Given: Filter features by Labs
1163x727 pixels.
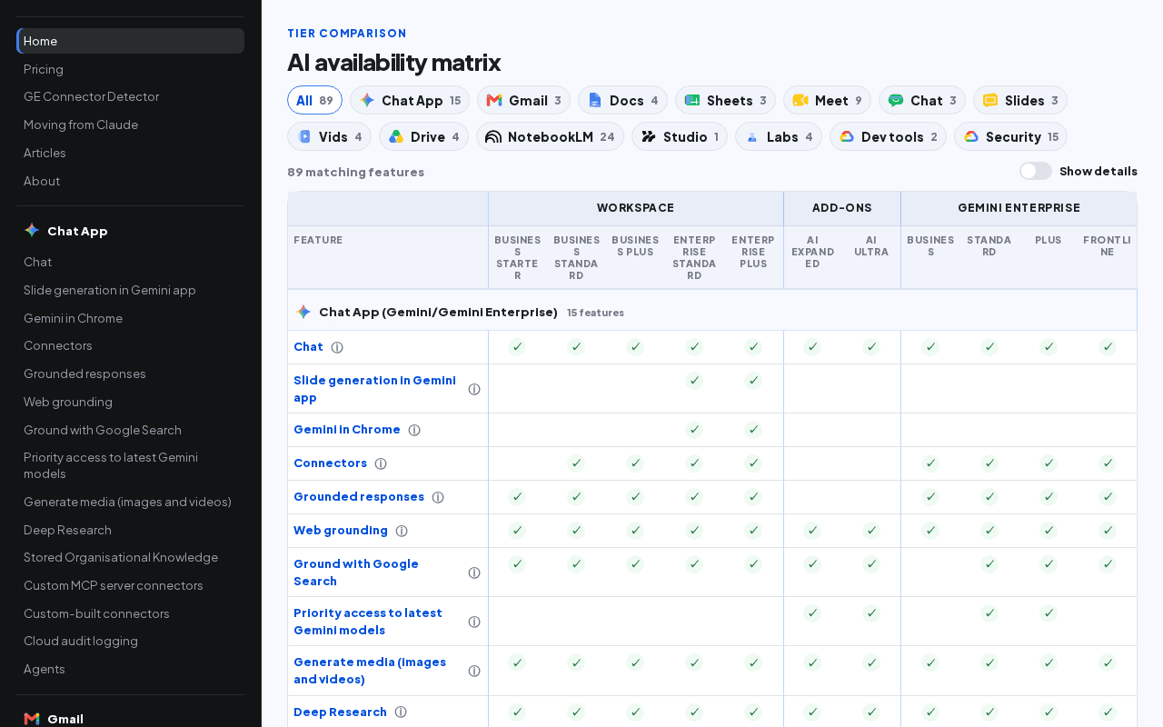Looking at the screenshot, I should (x=779, y=136).
